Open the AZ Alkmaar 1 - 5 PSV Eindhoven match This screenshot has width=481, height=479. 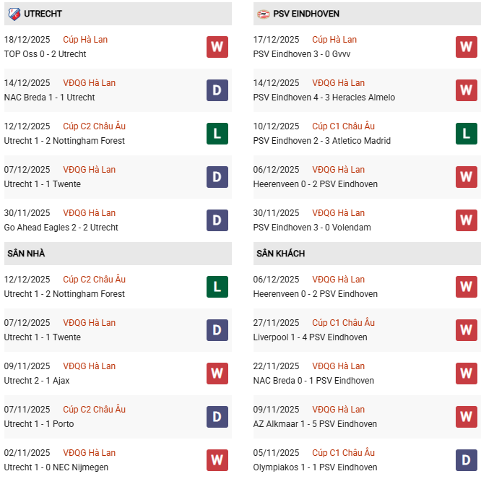(x=313, y=424)
